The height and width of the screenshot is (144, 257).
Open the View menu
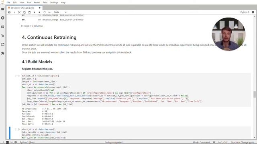point(22,2)
